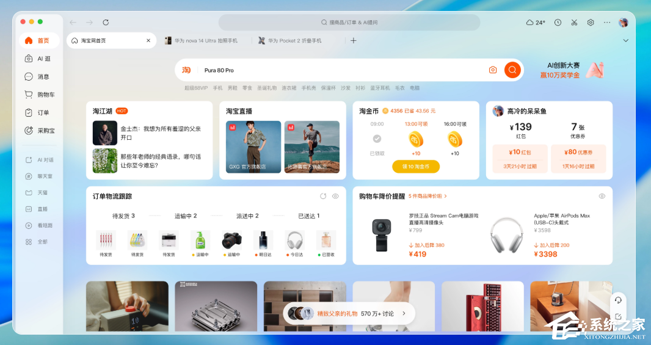Open GXG 官方旗舰店 live stream
Screen dimensions: 651x345
(x=253, y=147)
